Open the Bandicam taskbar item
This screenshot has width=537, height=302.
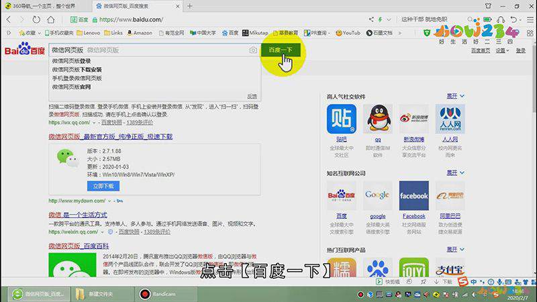click(166, 294)
